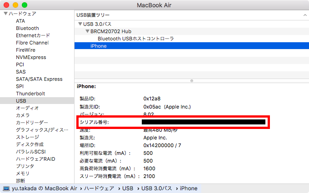The height and width of the screenshot is (193, 309).
Task: Zoom the window with green button
Action: (x=25, y=5)
